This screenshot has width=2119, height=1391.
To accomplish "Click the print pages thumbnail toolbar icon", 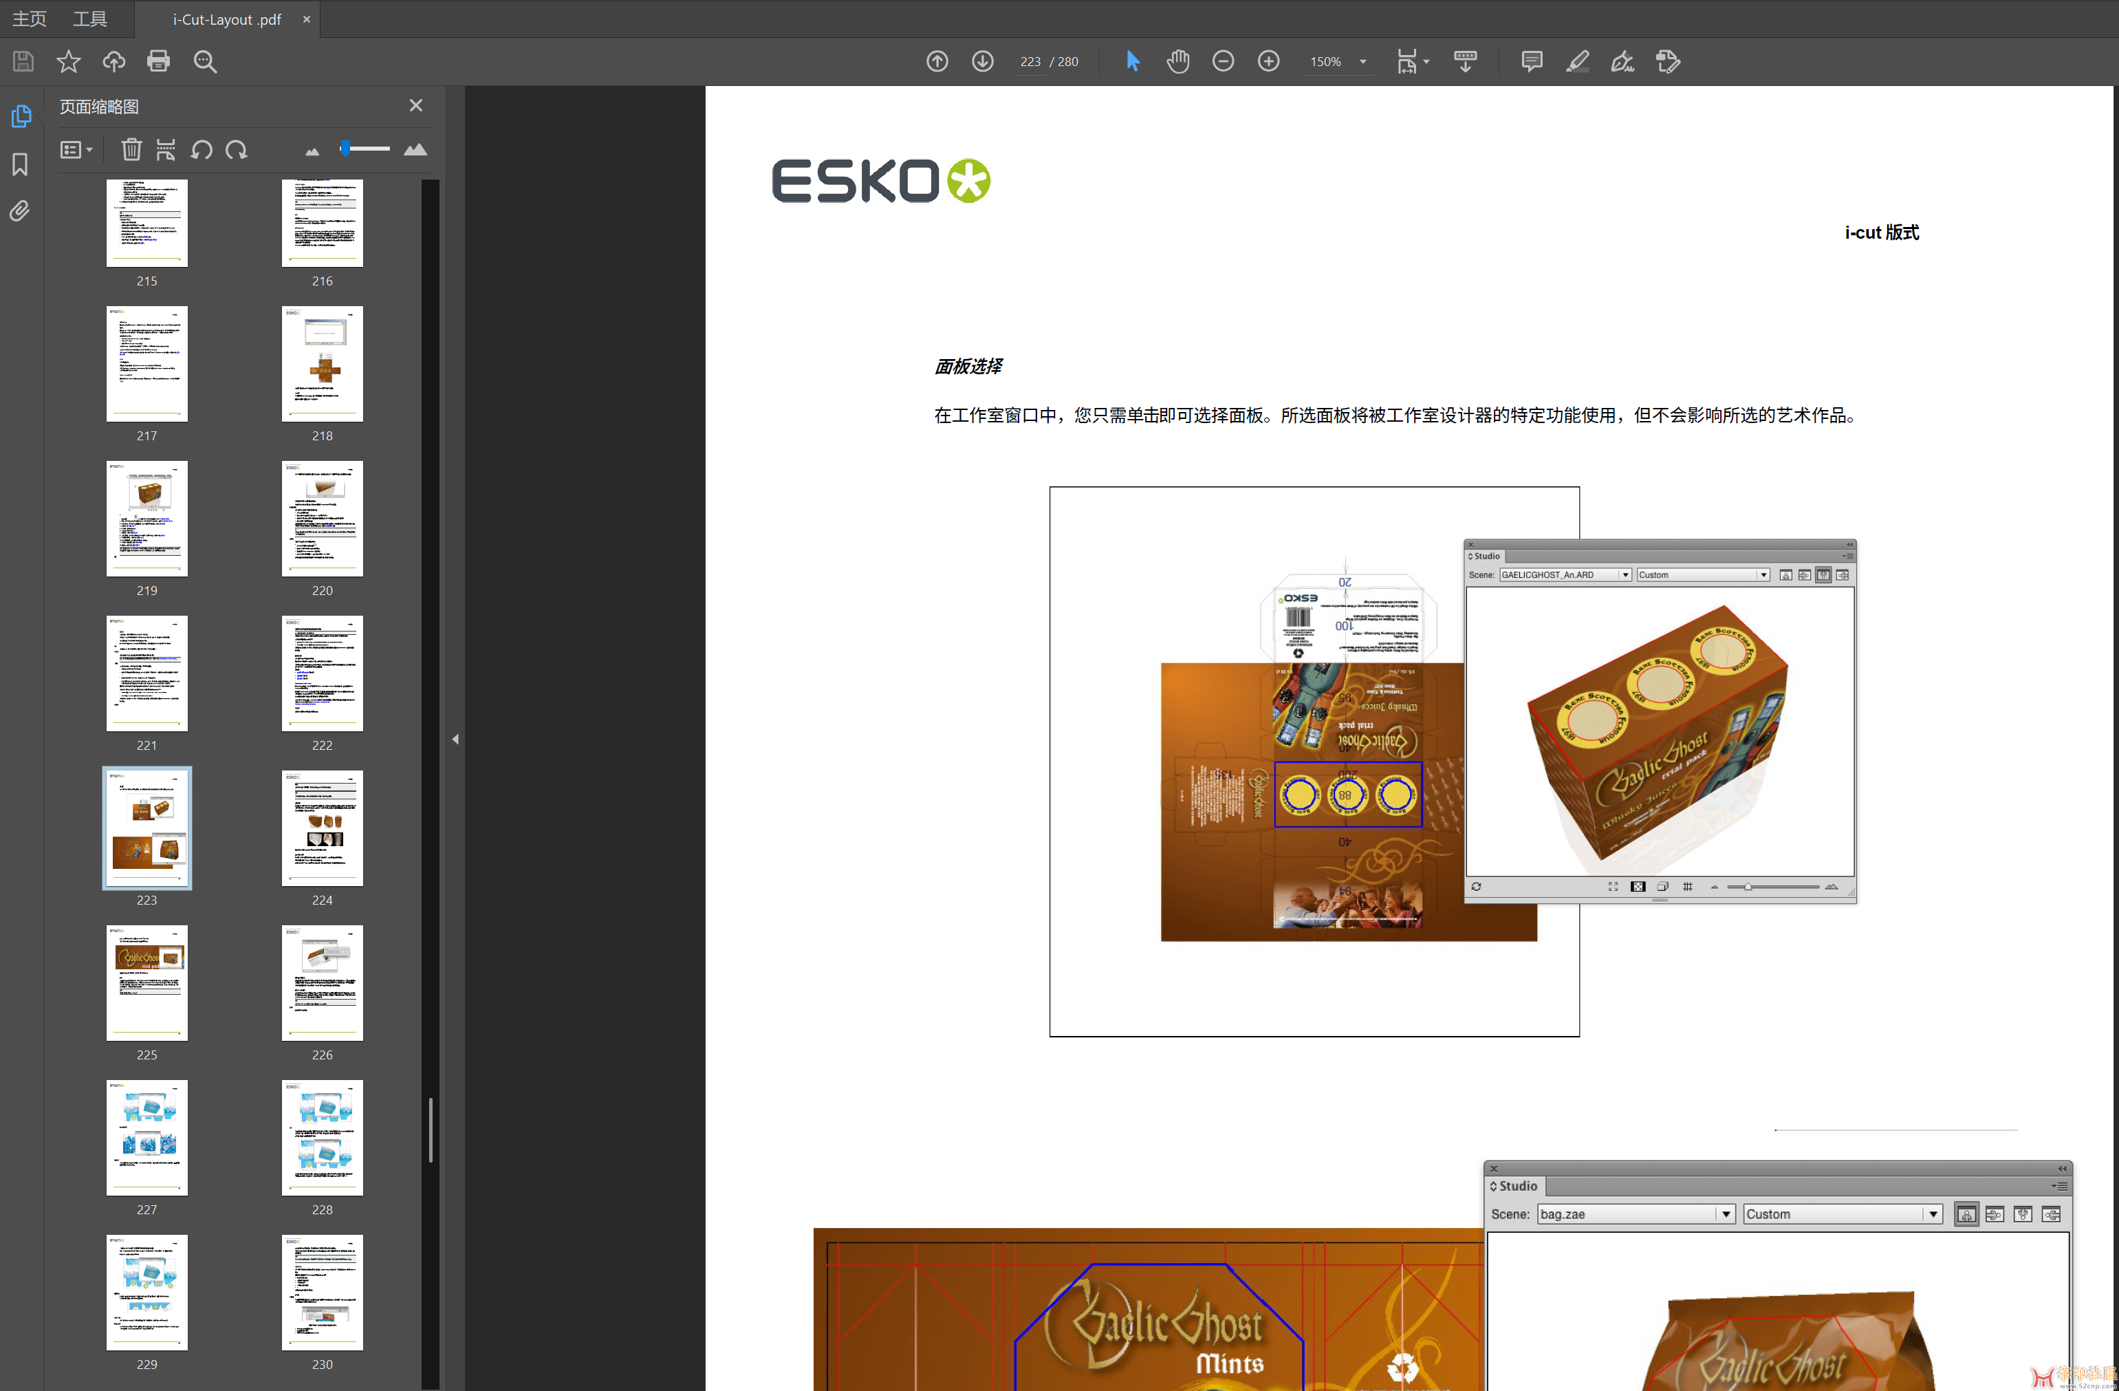I will (166, 149).
